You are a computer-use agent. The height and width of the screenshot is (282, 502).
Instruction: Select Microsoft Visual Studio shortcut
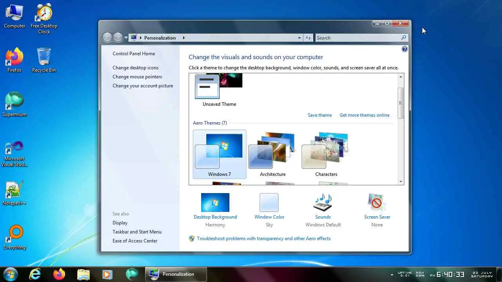click(x=15, y=154)
